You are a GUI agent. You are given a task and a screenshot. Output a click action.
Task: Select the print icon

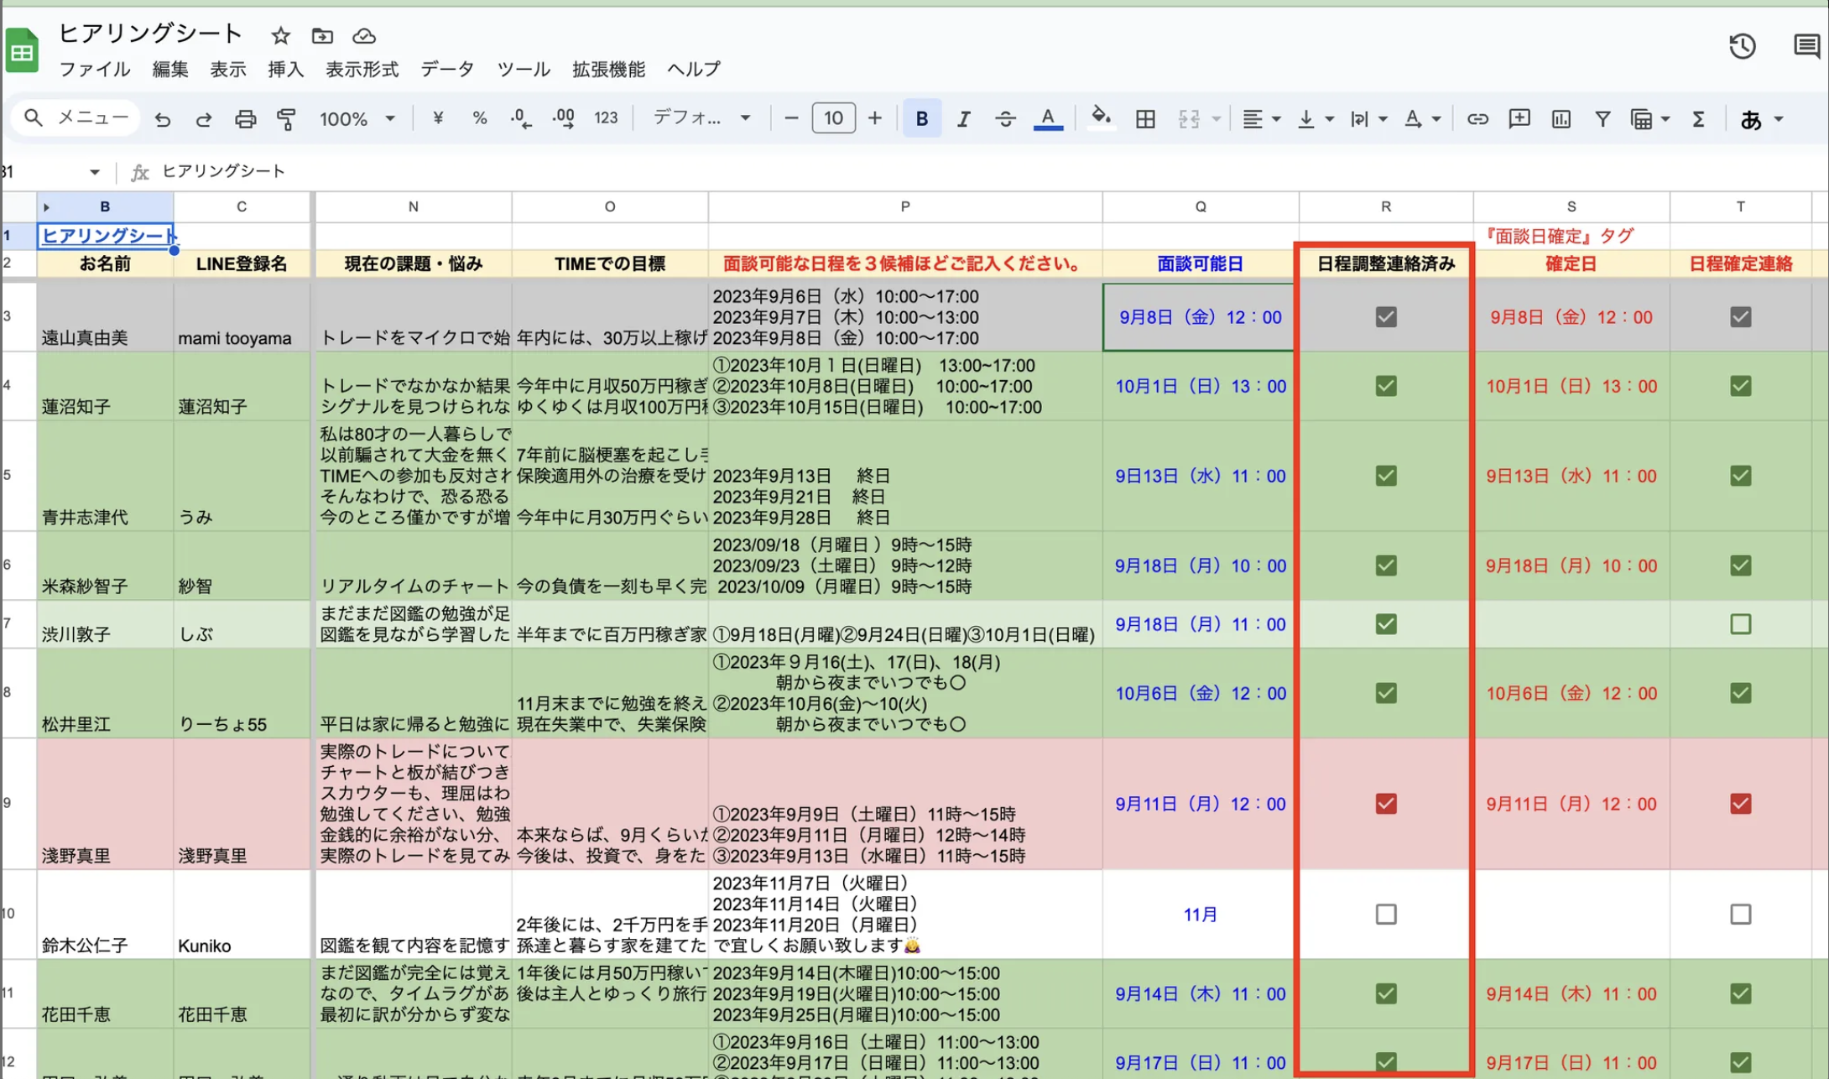point(246,118)
